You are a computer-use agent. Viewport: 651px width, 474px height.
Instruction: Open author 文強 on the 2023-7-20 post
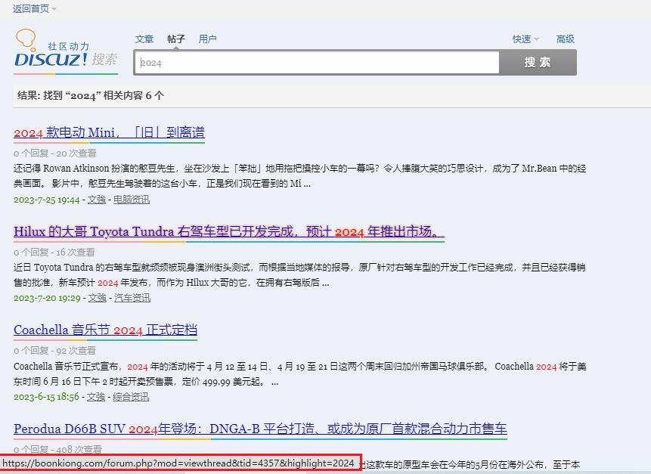[x=97, y=298]
